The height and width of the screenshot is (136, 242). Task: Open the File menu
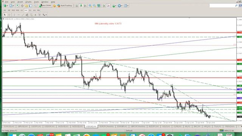[7, 2]
